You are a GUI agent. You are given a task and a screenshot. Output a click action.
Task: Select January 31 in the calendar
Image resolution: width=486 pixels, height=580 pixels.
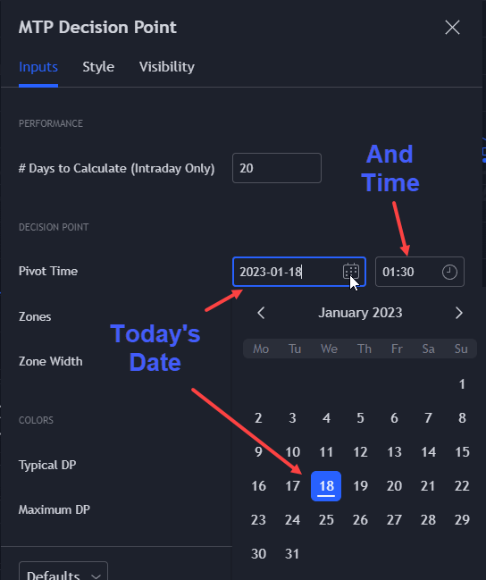(292, 554)
